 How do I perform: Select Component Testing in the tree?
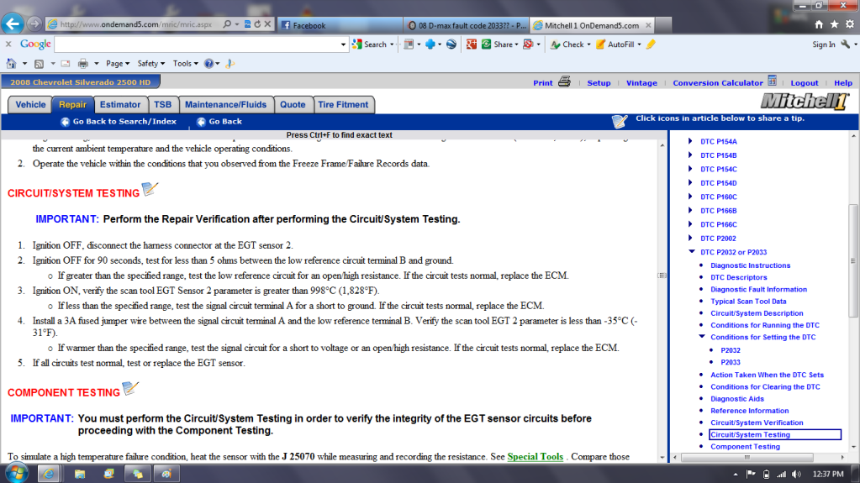(745, 447)
